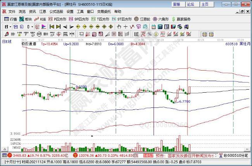Click the small black triangle marker above volume
Screen dimensions: 252x166
[92, 136]
